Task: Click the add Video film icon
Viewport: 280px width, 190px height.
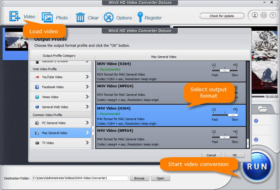Action: (14, 16)
